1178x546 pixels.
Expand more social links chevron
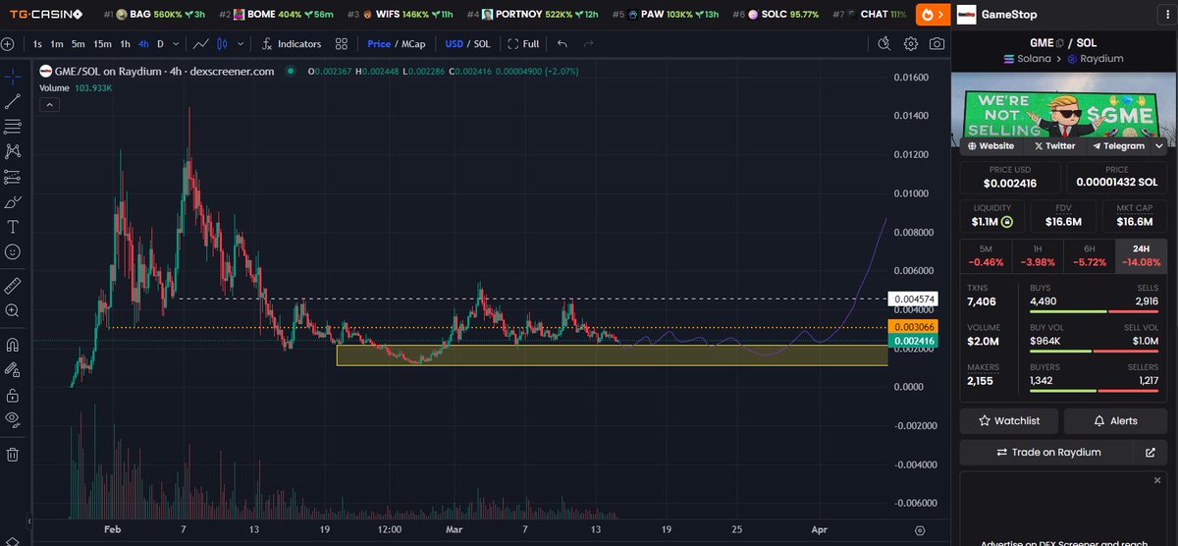tap(1159, 145)
